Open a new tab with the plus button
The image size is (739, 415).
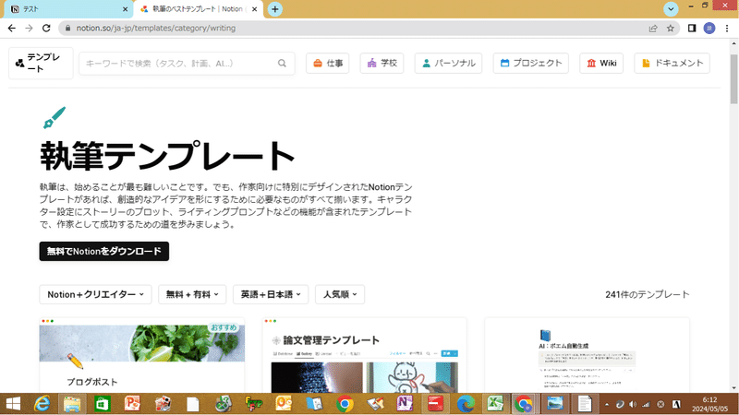[x=274, y=9]
